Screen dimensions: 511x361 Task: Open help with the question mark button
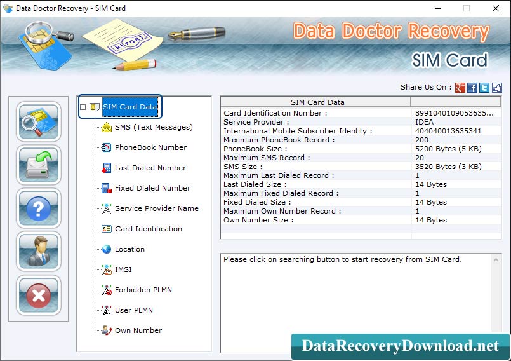(x=39, y=208)
